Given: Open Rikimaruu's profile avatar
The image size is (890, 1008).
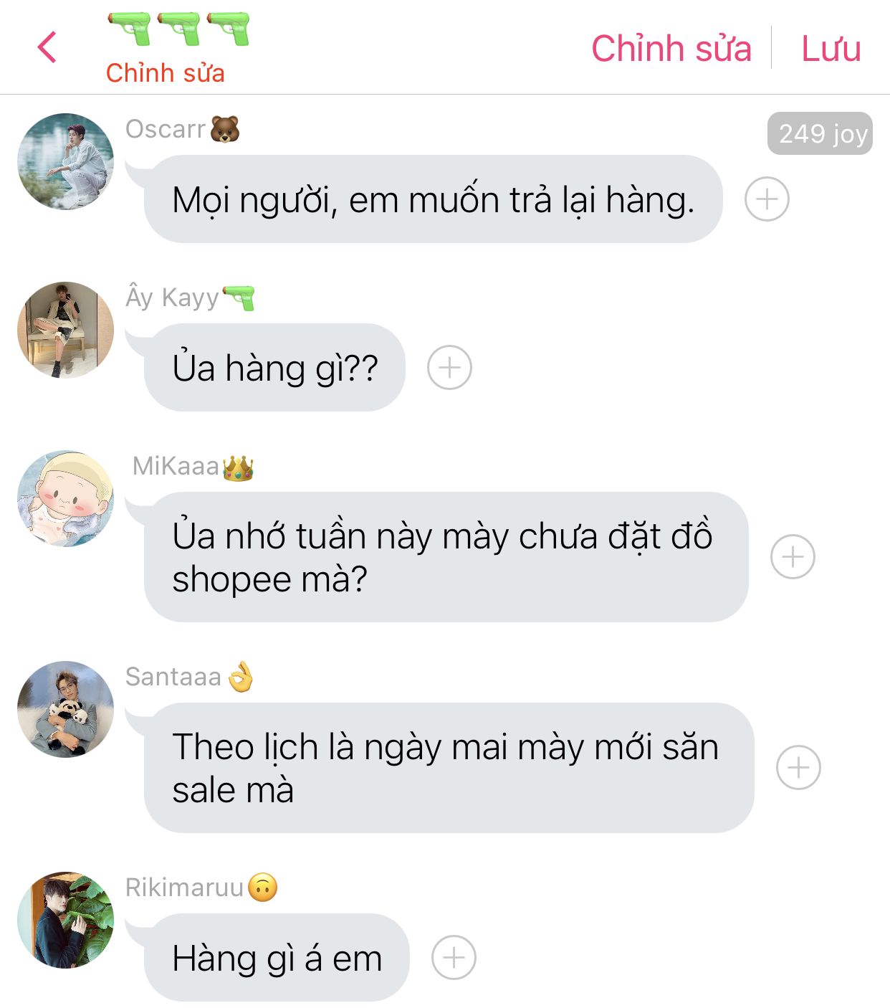Looking at the screenshot, I should point(65,920).
